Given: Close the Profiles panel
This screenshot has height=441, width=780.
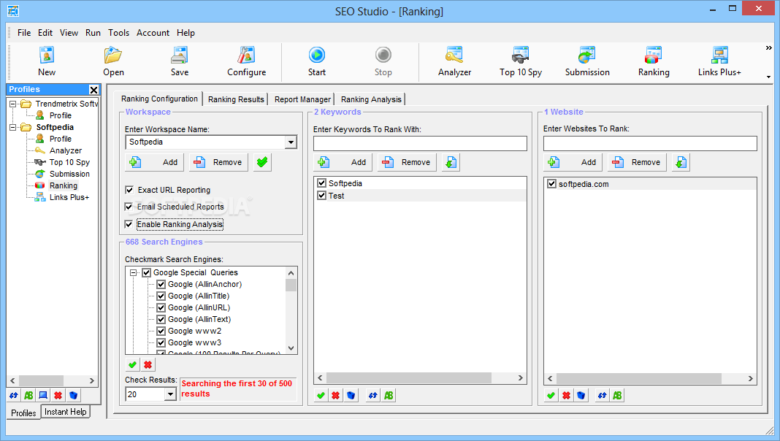Looking at the screenshot, I should 93,90.
